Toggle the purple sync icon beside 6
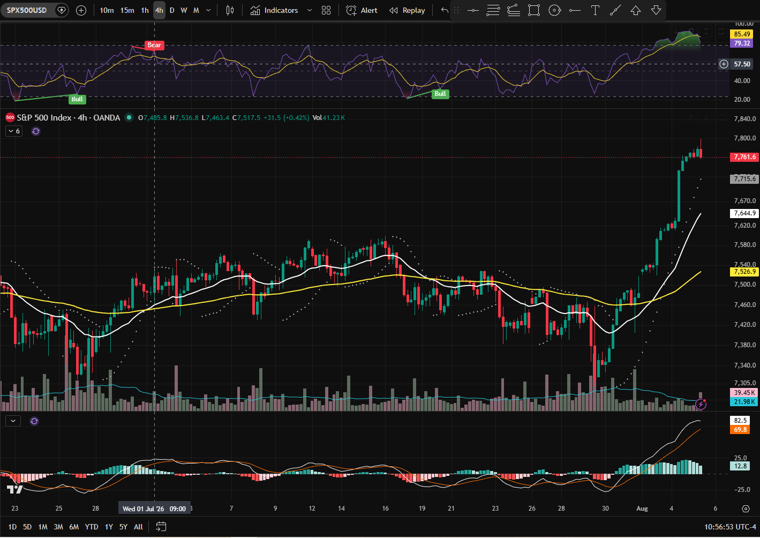 tap(36, 131)
